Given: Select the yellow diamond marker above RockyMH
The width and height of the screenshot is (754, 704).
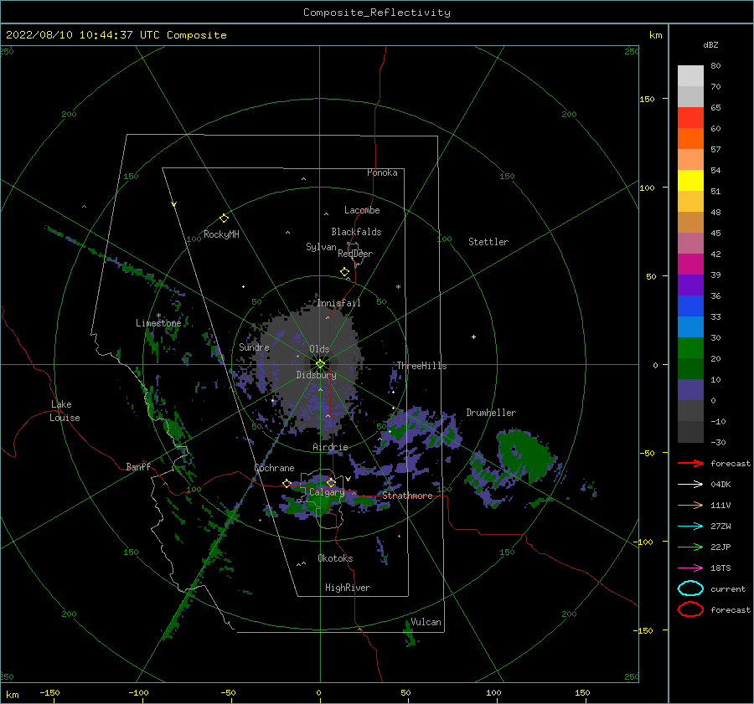Looking at the screenshot, I should [x=224, y=218].
